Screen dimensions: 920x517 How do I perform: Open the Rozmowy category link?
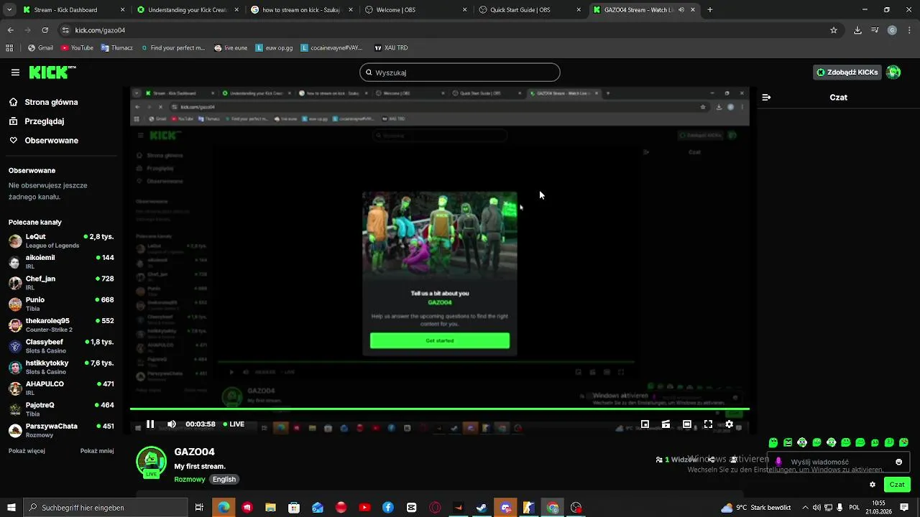click(x=190, y=479)
